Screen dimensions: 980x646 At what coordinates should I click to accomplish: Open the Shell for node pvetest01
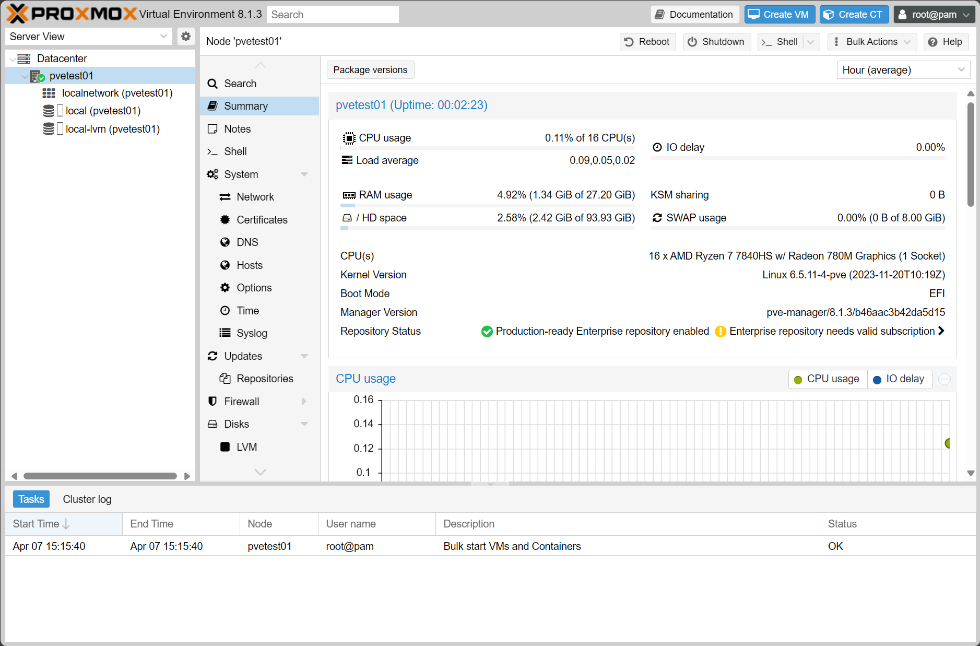pos(235,151)
